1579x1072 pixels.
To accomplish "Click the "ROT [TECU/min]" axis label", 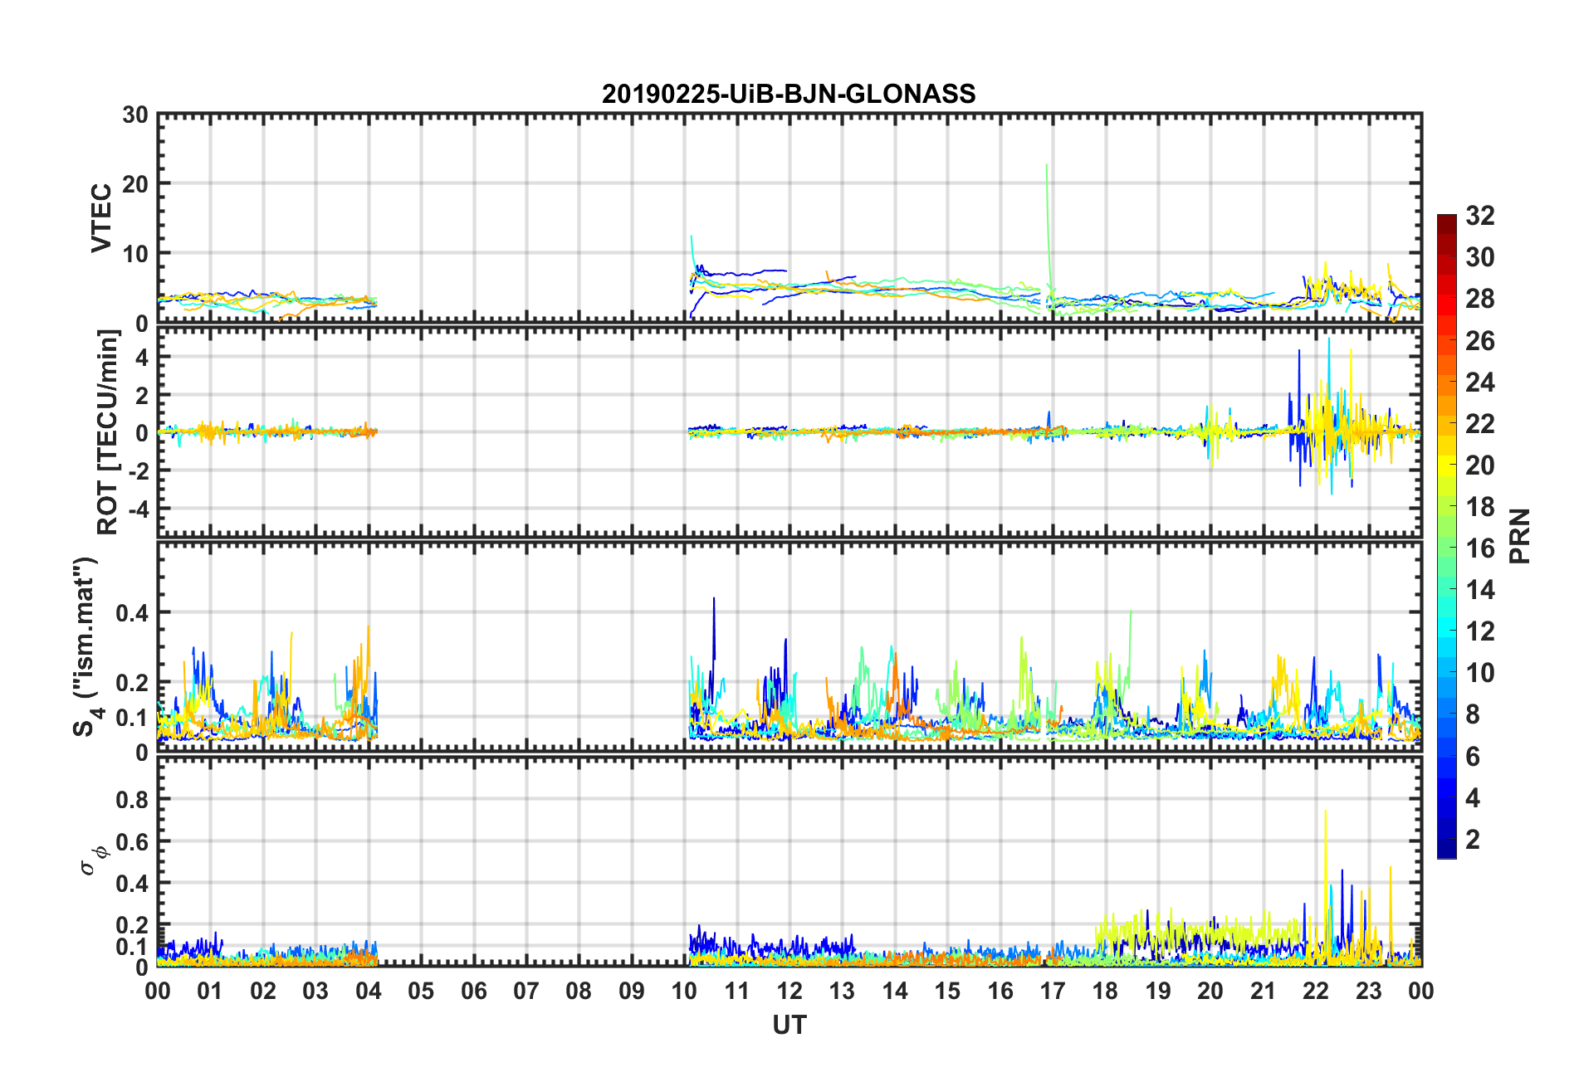I will pyautogui.click(x=108, y=432).
